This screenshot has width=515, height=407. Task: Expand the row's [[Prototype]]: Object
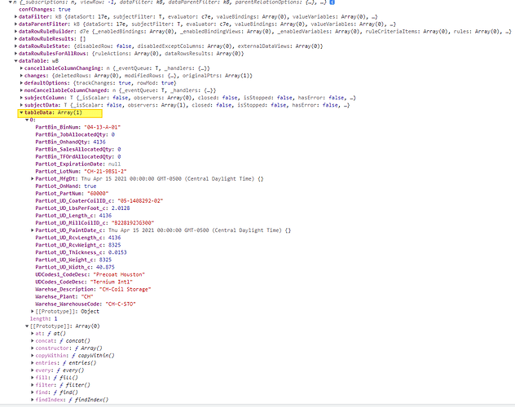(33, 311)
